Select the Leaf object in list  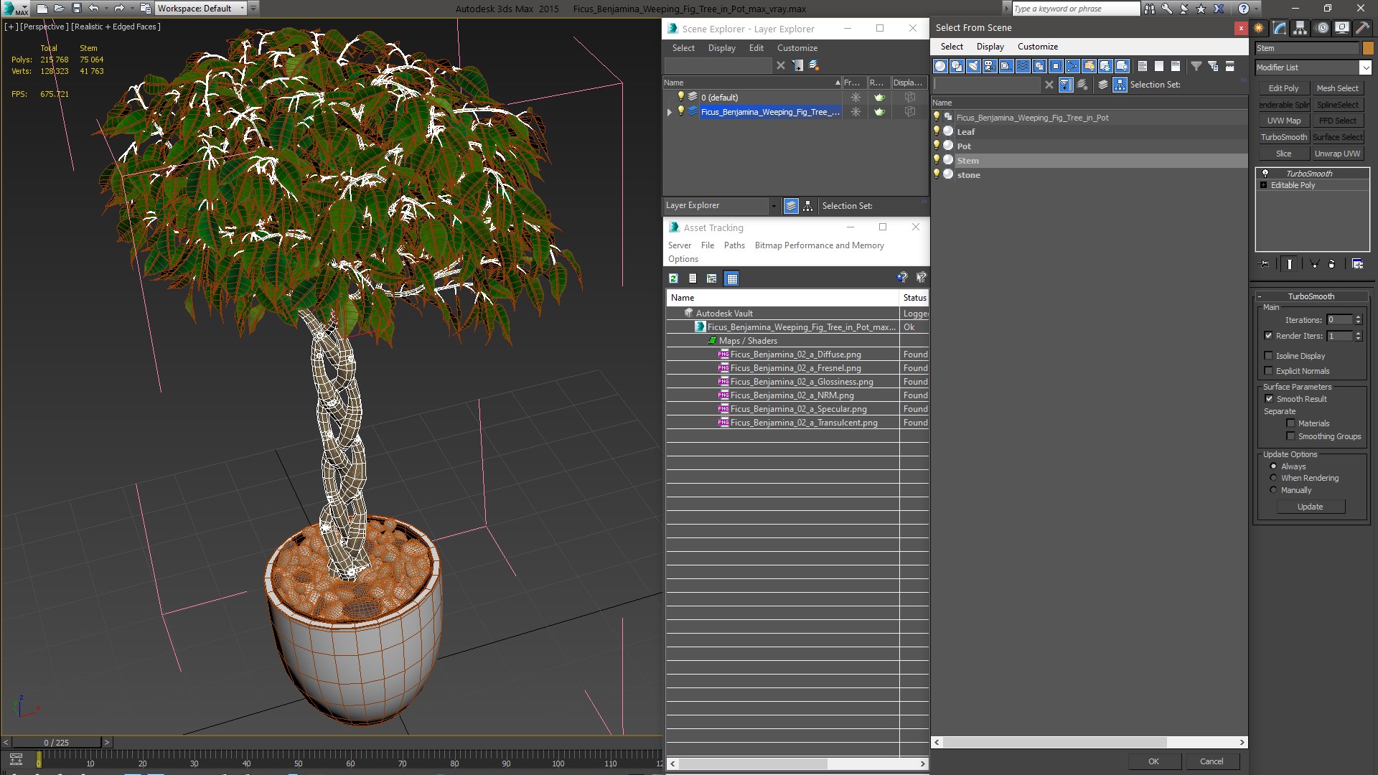(965, 132)
